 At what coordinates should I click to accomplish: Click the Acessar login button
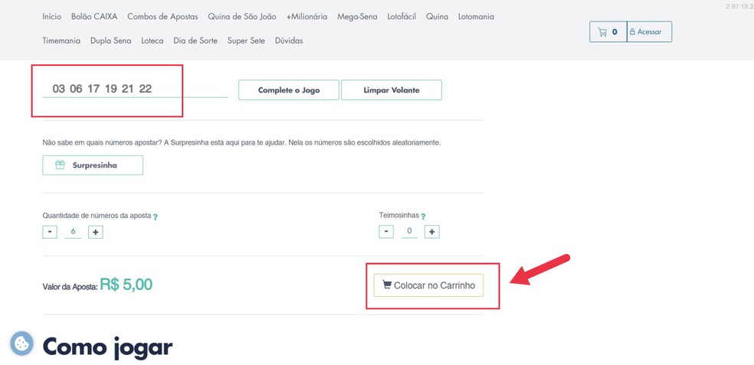click(649, 32)
